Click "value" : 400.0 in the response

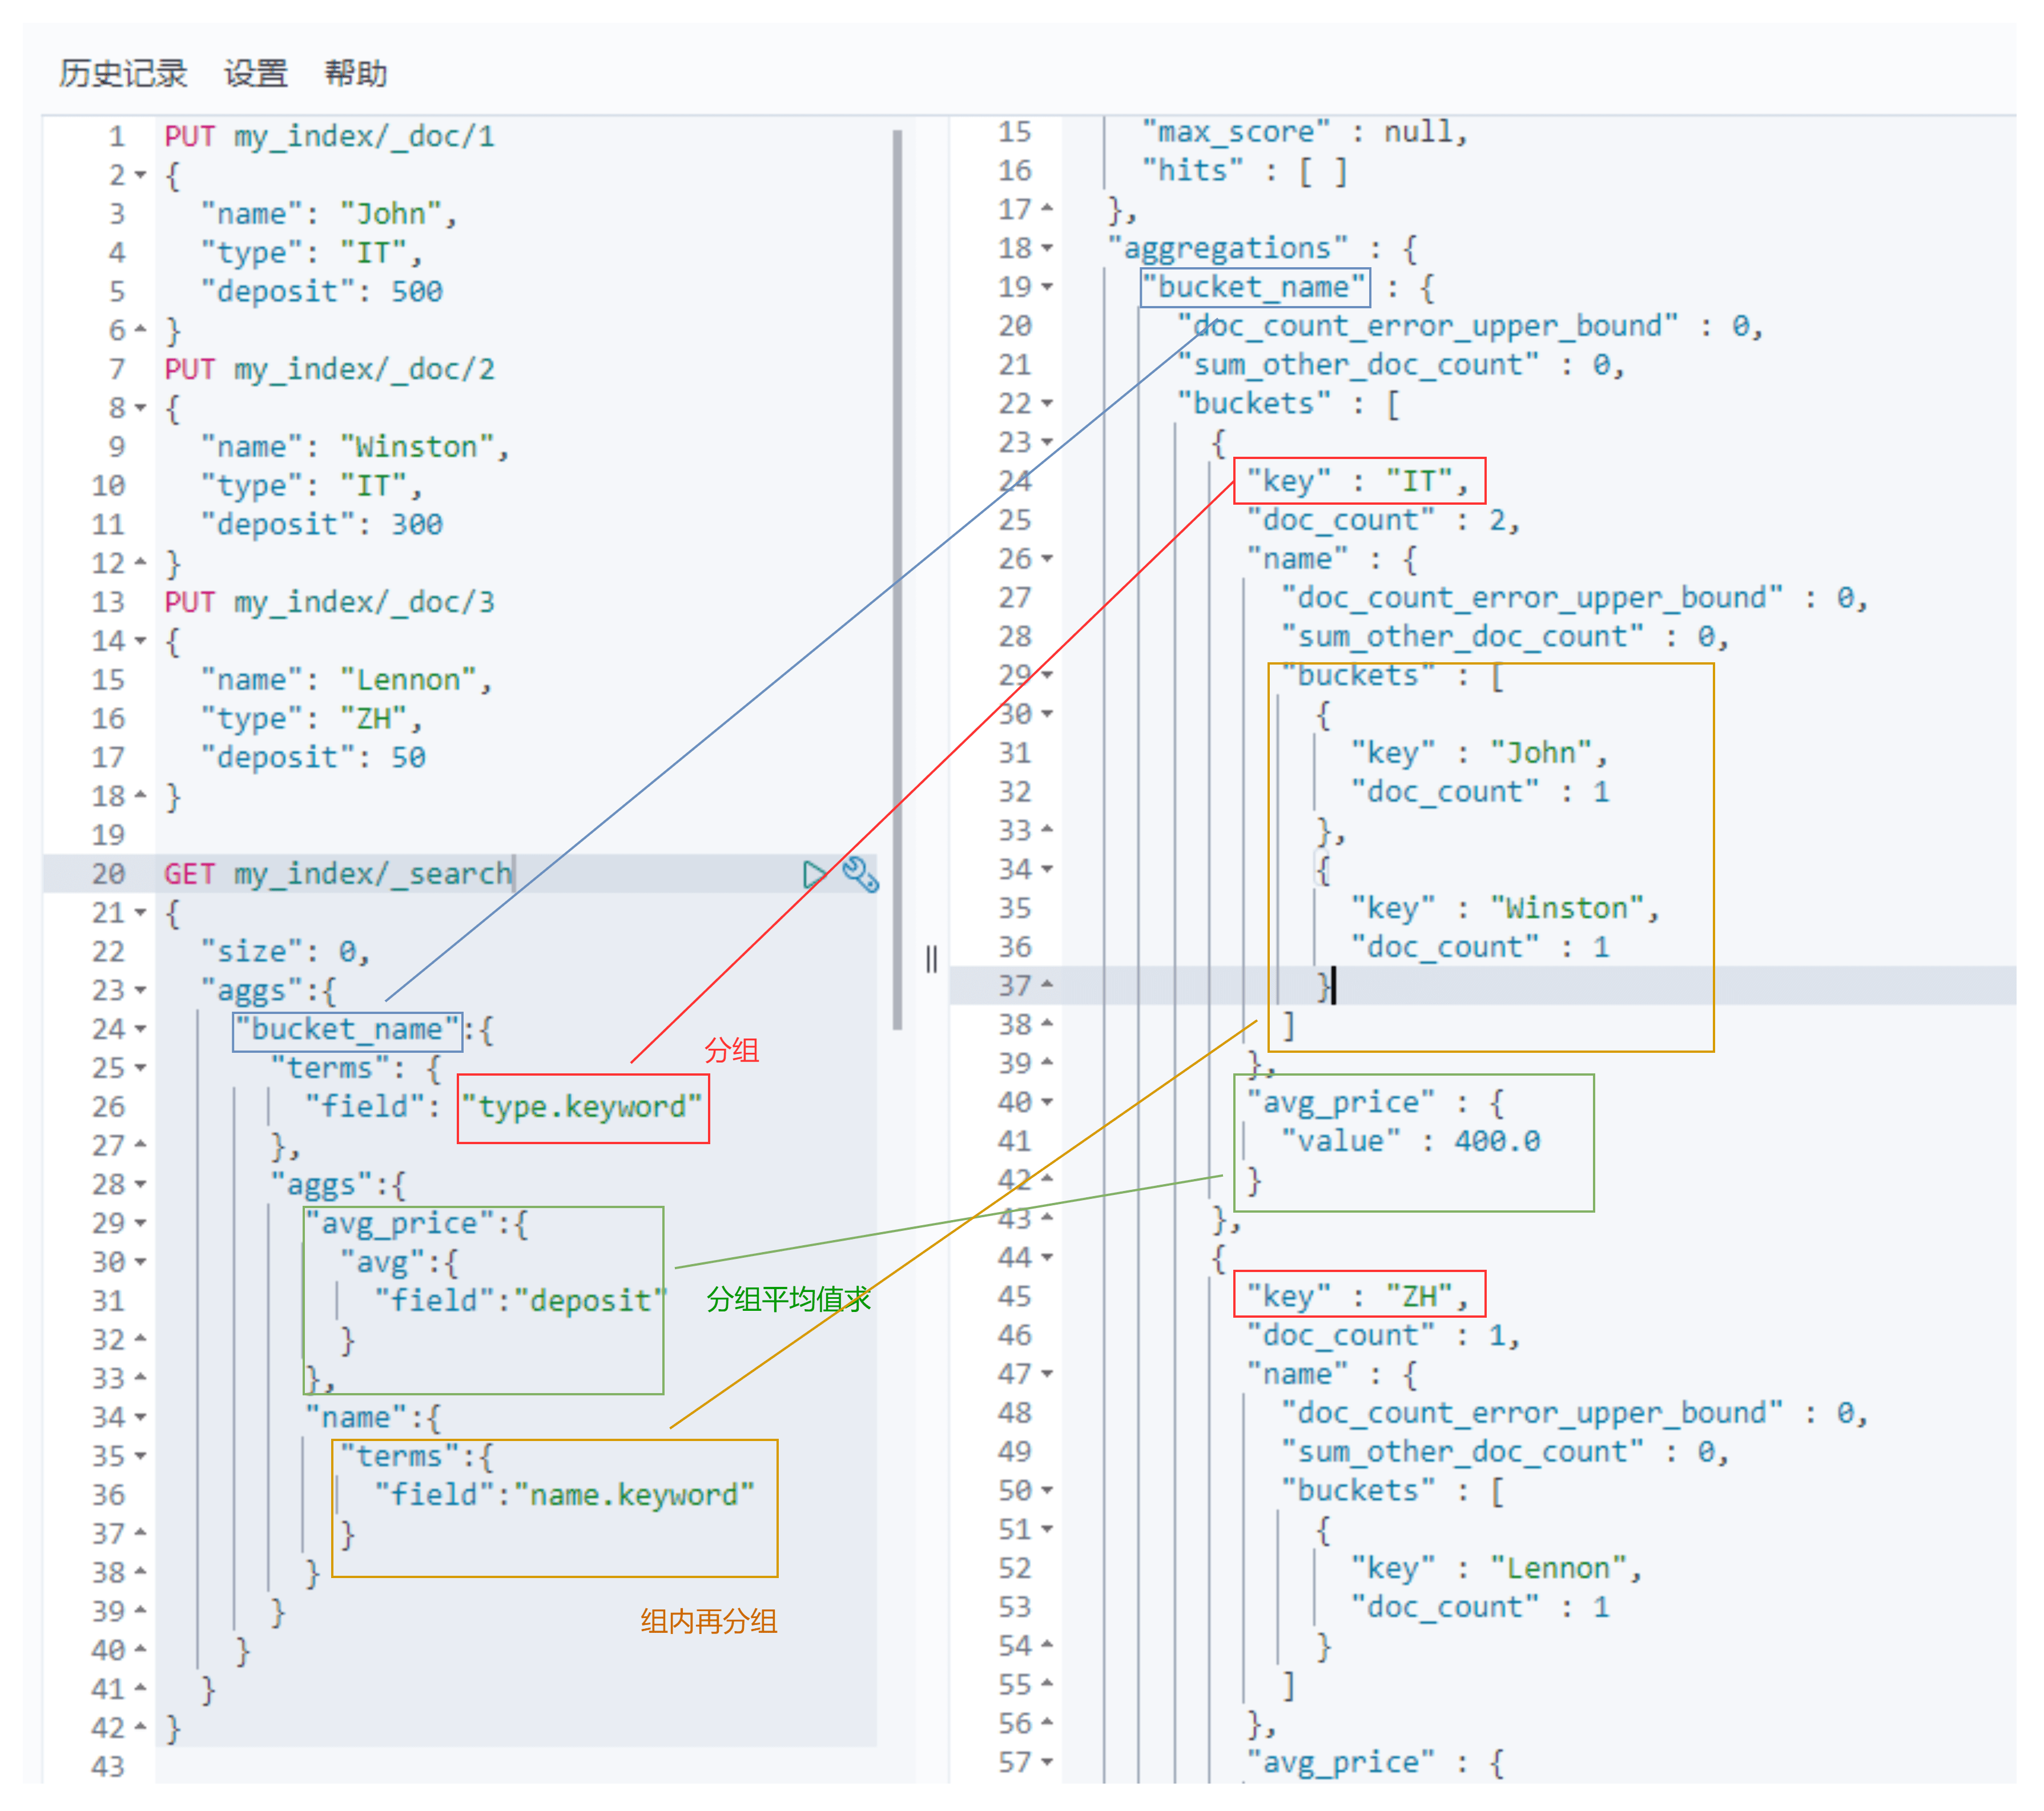coord(1411,1141)
